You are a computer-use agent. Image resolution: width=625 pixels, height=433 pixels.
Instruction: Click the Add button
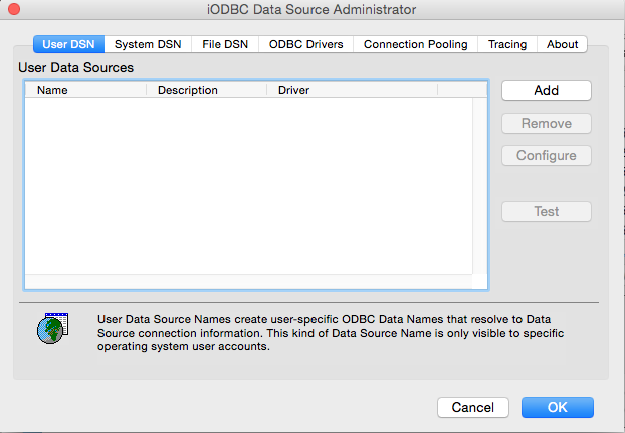pos(547,91)
